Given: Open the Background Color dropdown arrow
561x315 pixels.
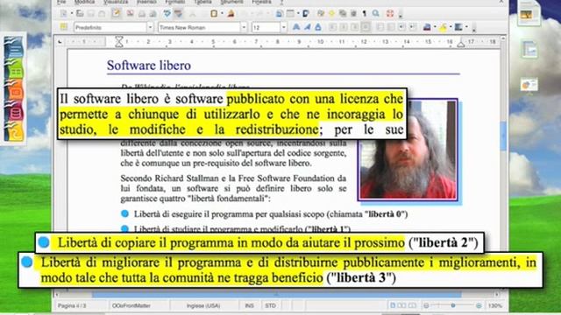Looking at the screenshot, I should click(466, 27).
